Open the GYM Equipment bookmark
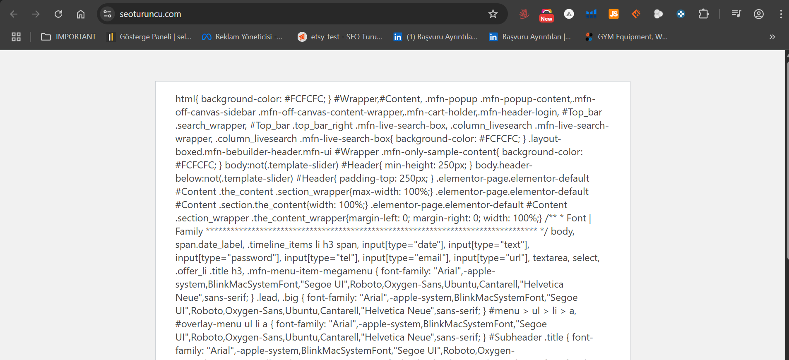This screenshot has width=789, height=360. [x=626, y=37]
